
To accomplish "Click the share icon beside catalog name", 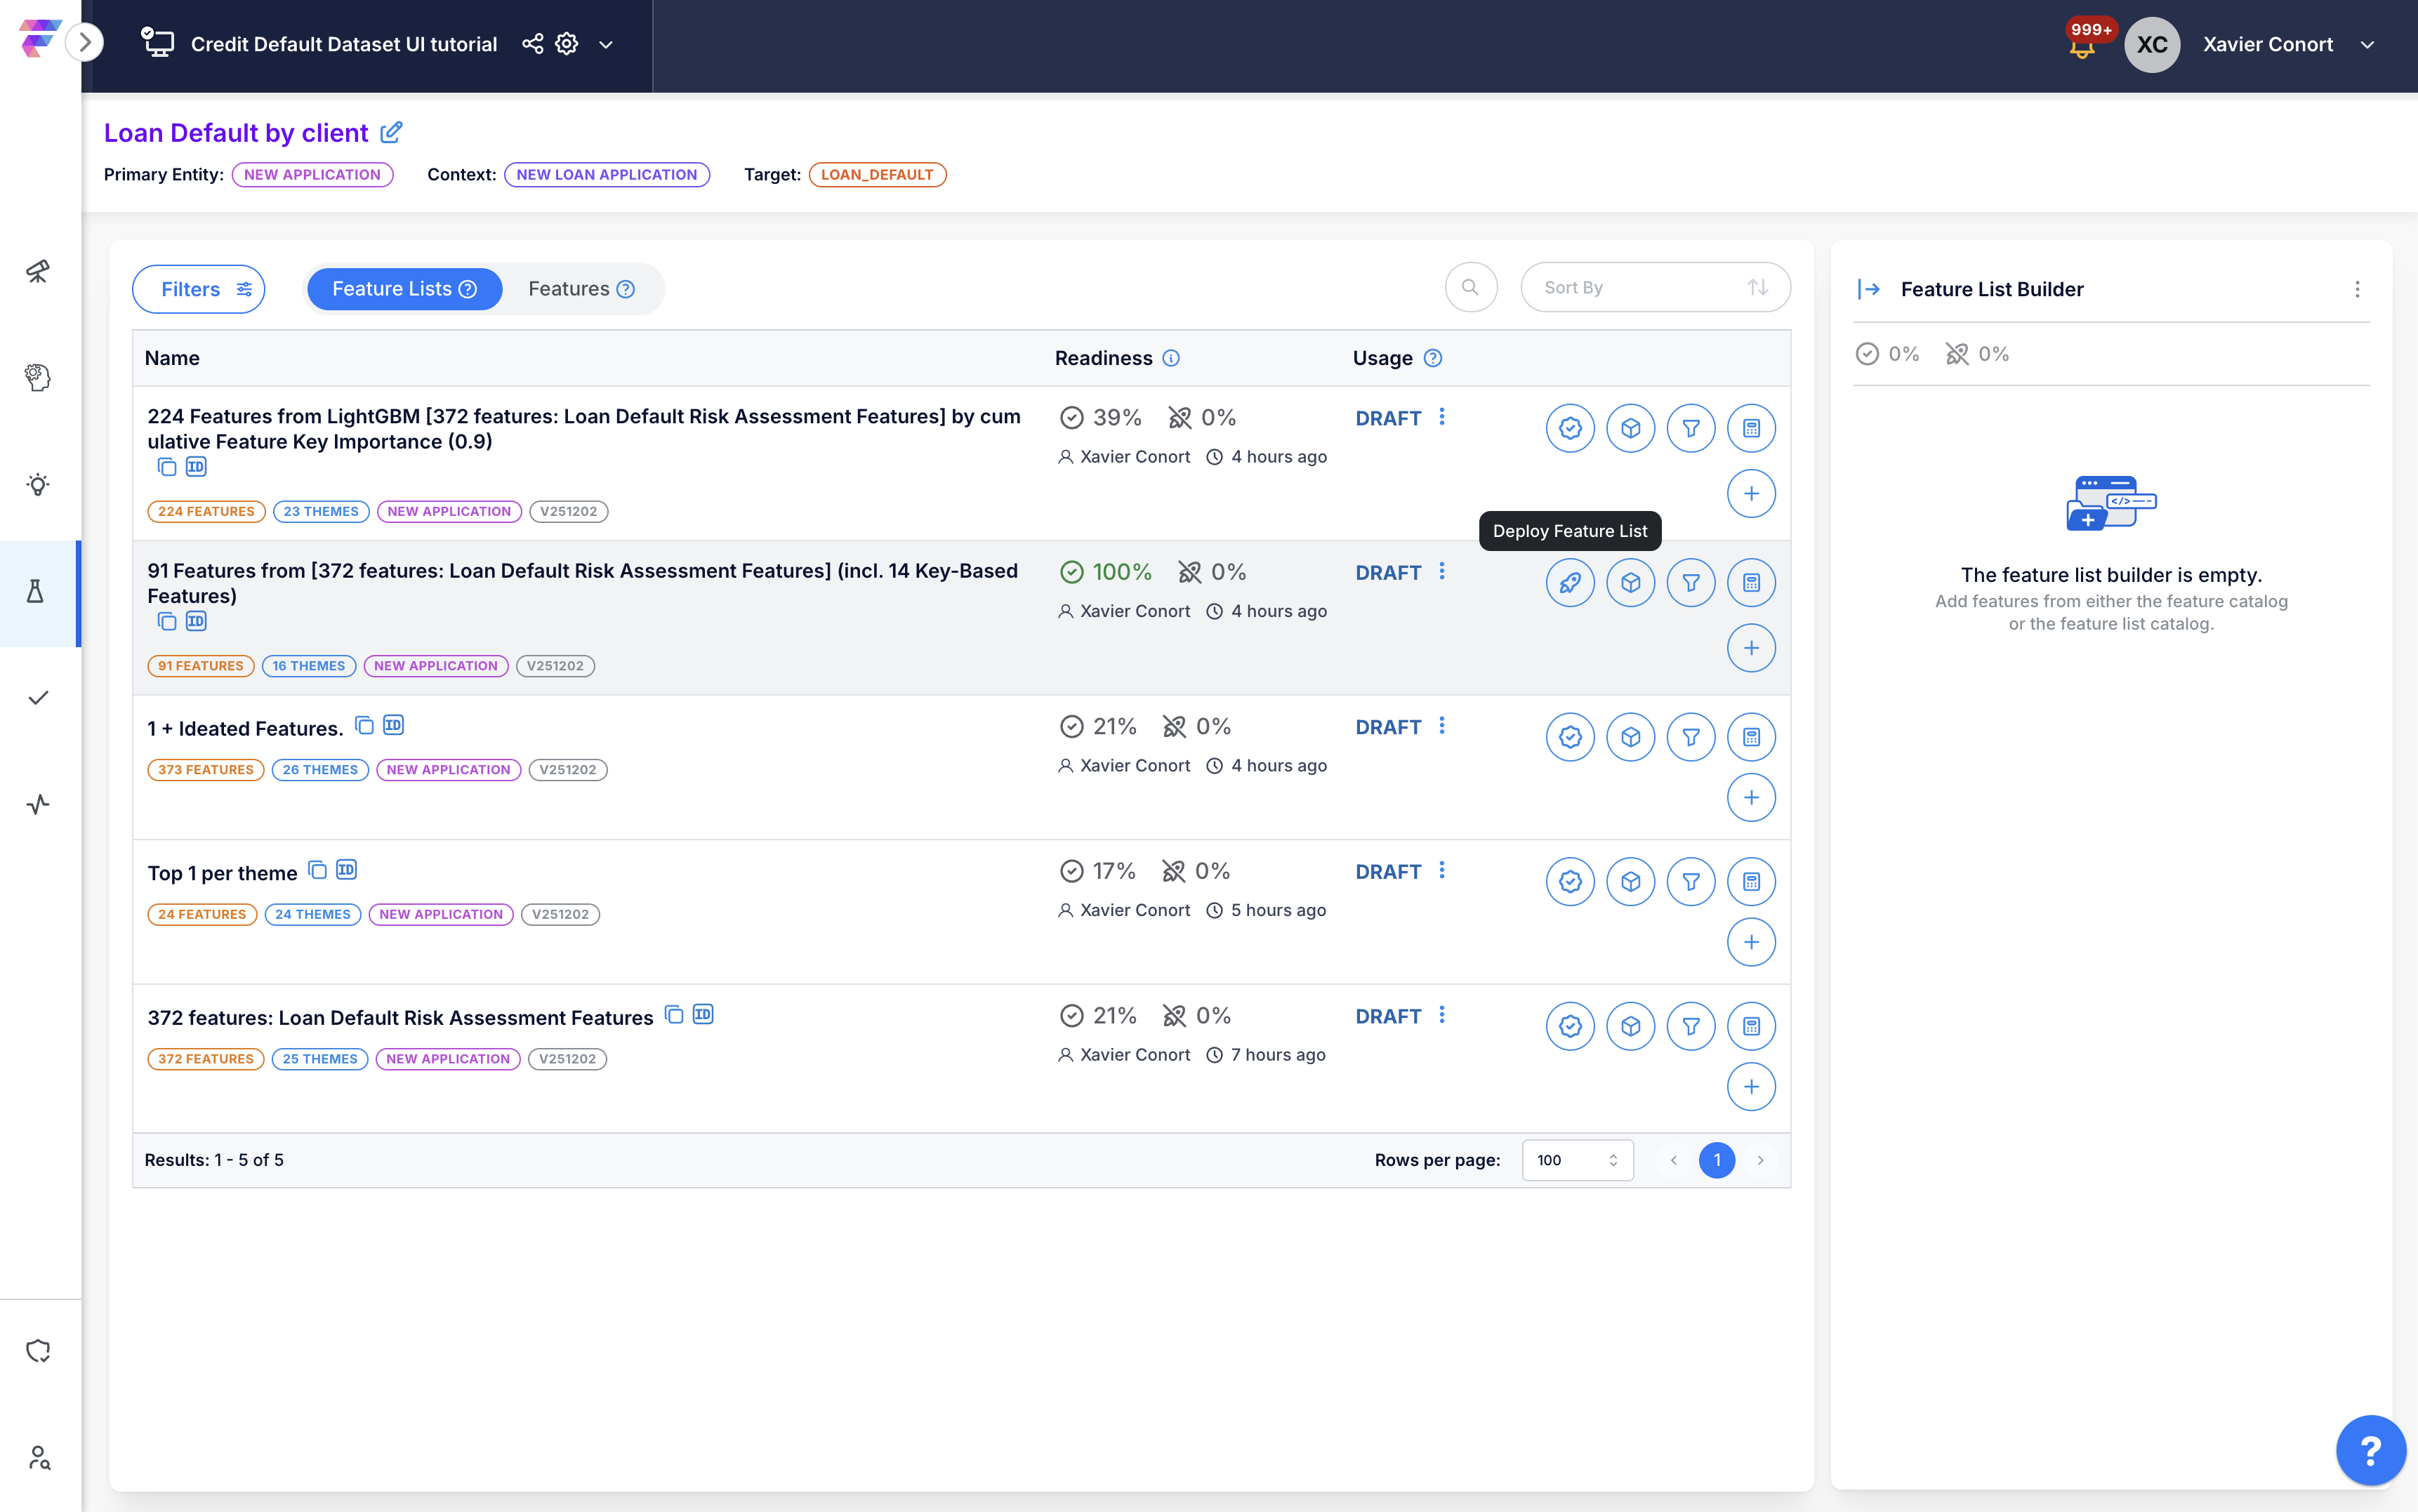I will pos(533,44).
